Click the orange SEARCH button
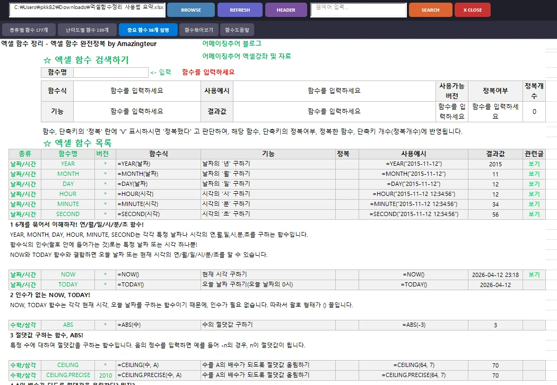 tap(431, 10)
